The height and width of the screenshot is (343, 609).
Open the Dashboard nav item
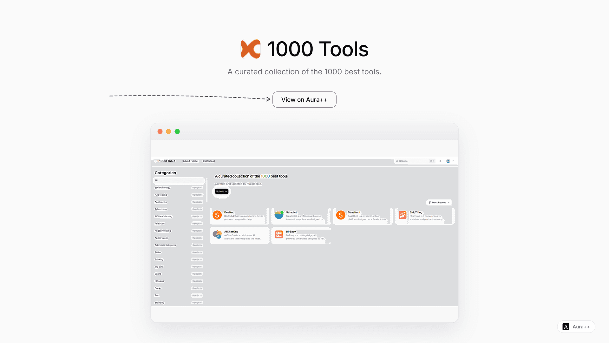click(209, 161)
